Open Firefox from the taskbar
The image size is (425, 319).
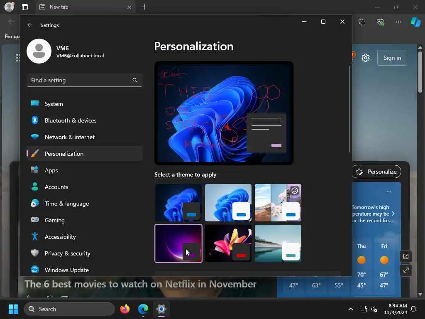pyautogui.click(x=125, y=309)
